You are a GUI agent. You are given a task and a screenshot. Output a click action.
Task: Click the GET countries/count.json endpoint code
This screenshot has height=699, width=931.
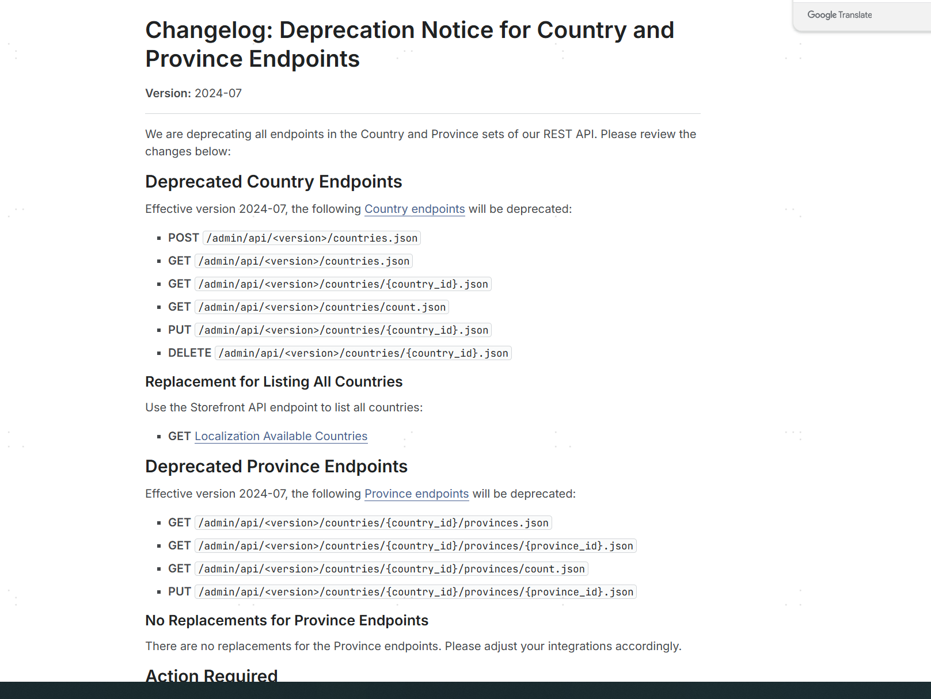point(322,307)
